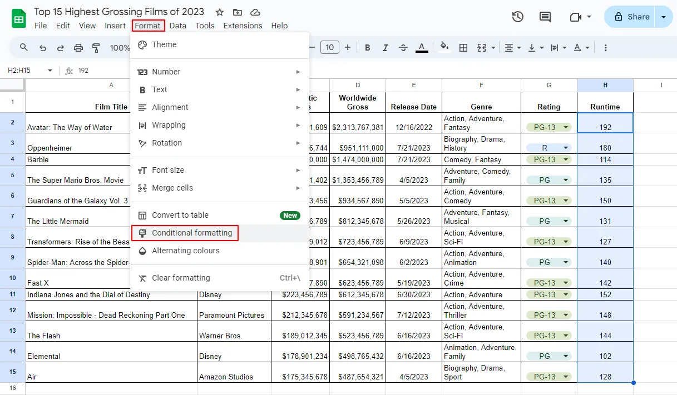The image size is (677, 395).
Task: Click the strikethrough toolbar icon
Action: click(x=403, y=48)
